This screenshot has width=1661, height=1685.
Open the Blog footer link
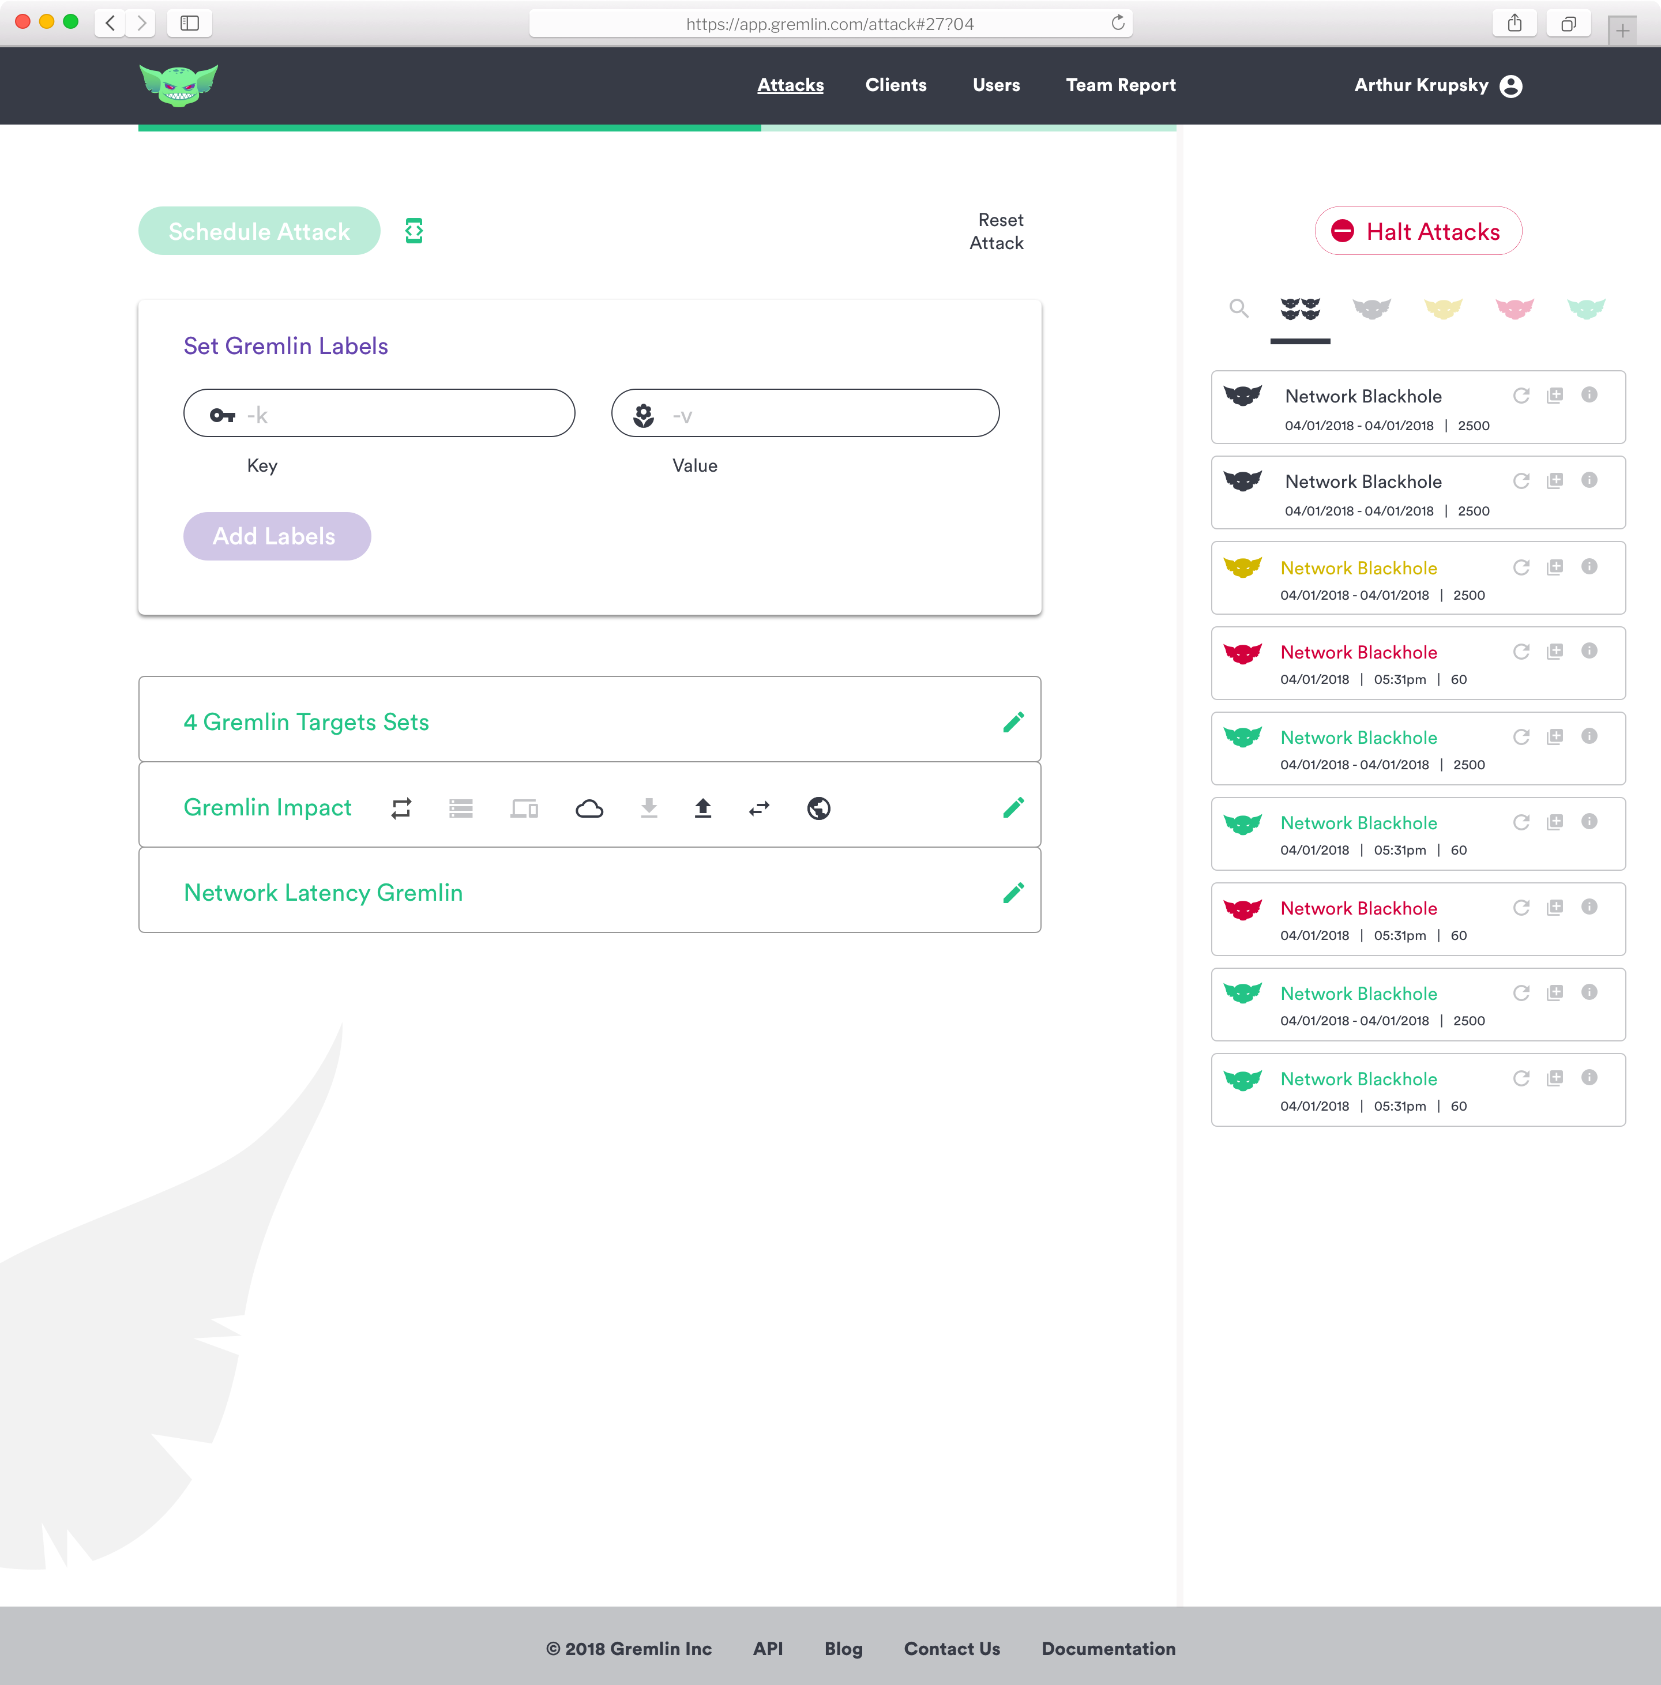(844, 1648)
